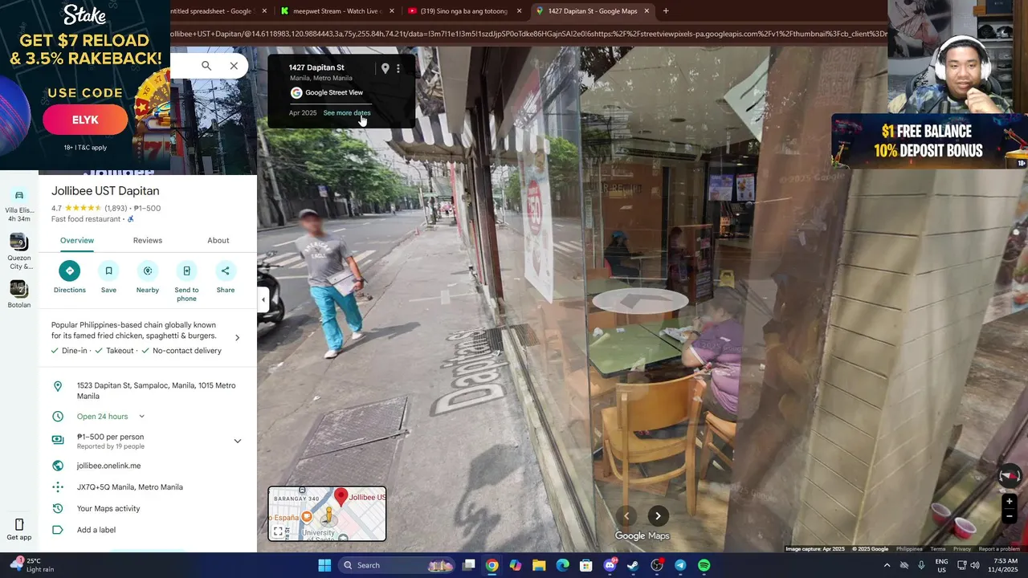Click the minimap thumbnail
Screen dimensions: 1028x578
click(x=327, y=514)
